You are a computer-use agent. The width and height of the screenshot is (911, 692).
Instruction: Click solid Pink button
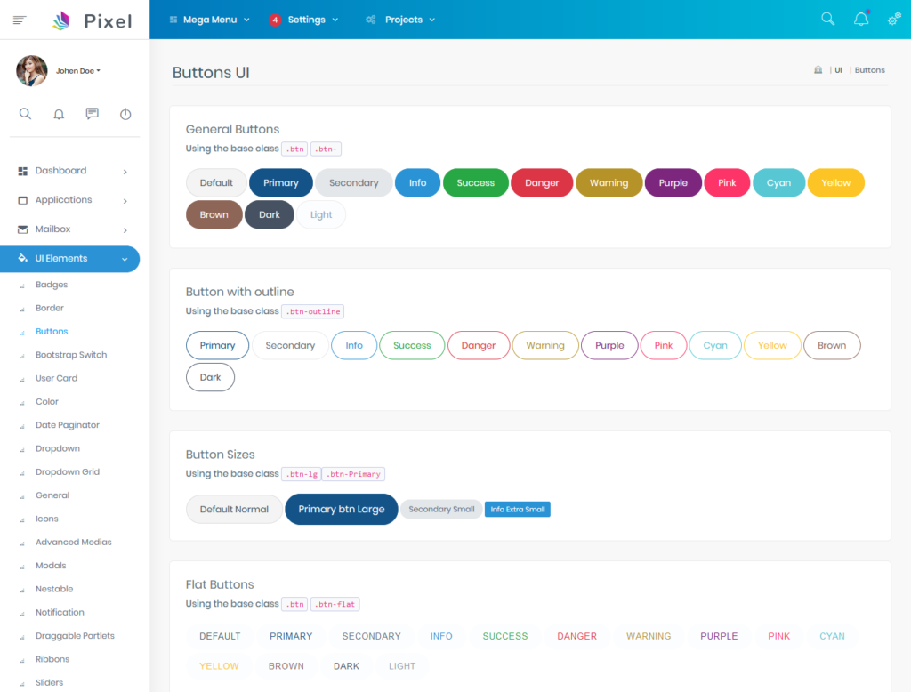pyautogui.click(x=727, y=183)
